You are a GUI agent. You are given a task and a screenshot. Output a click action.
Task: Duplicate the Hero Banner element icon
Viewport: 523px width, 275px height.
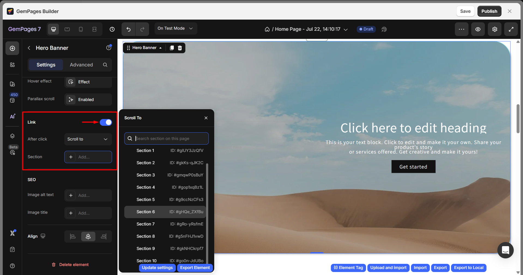172,48
